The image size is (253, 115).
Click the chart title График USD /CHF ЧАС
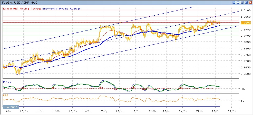pyautogui.click(x=19, y=3)
